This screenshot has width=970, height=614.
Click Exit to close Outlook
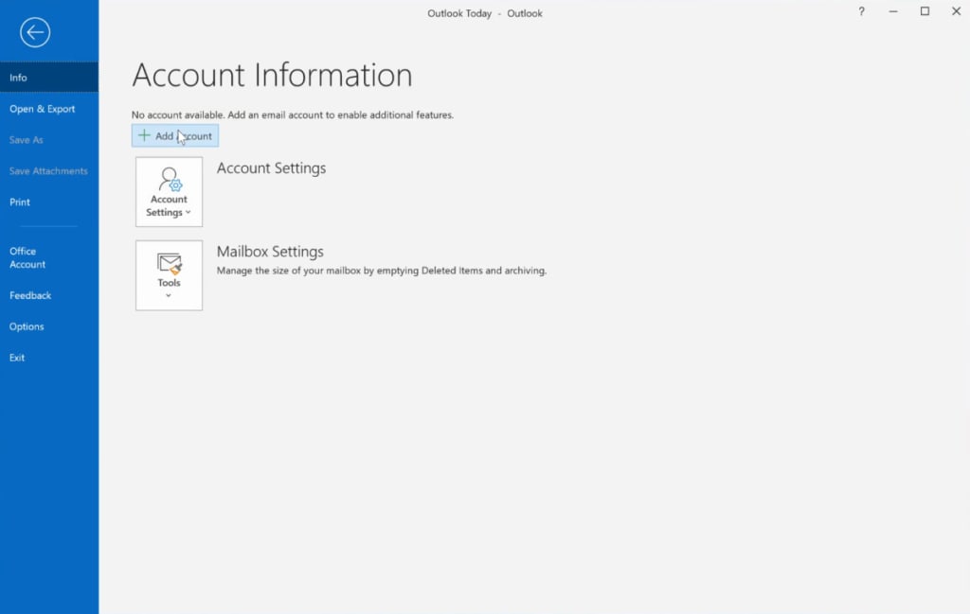(16, 357)
